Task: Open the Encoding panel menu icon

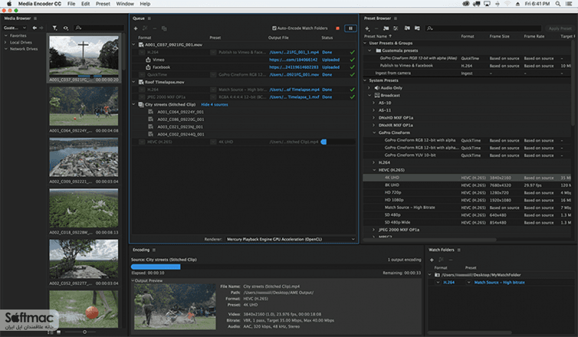Action: [154, 250]
